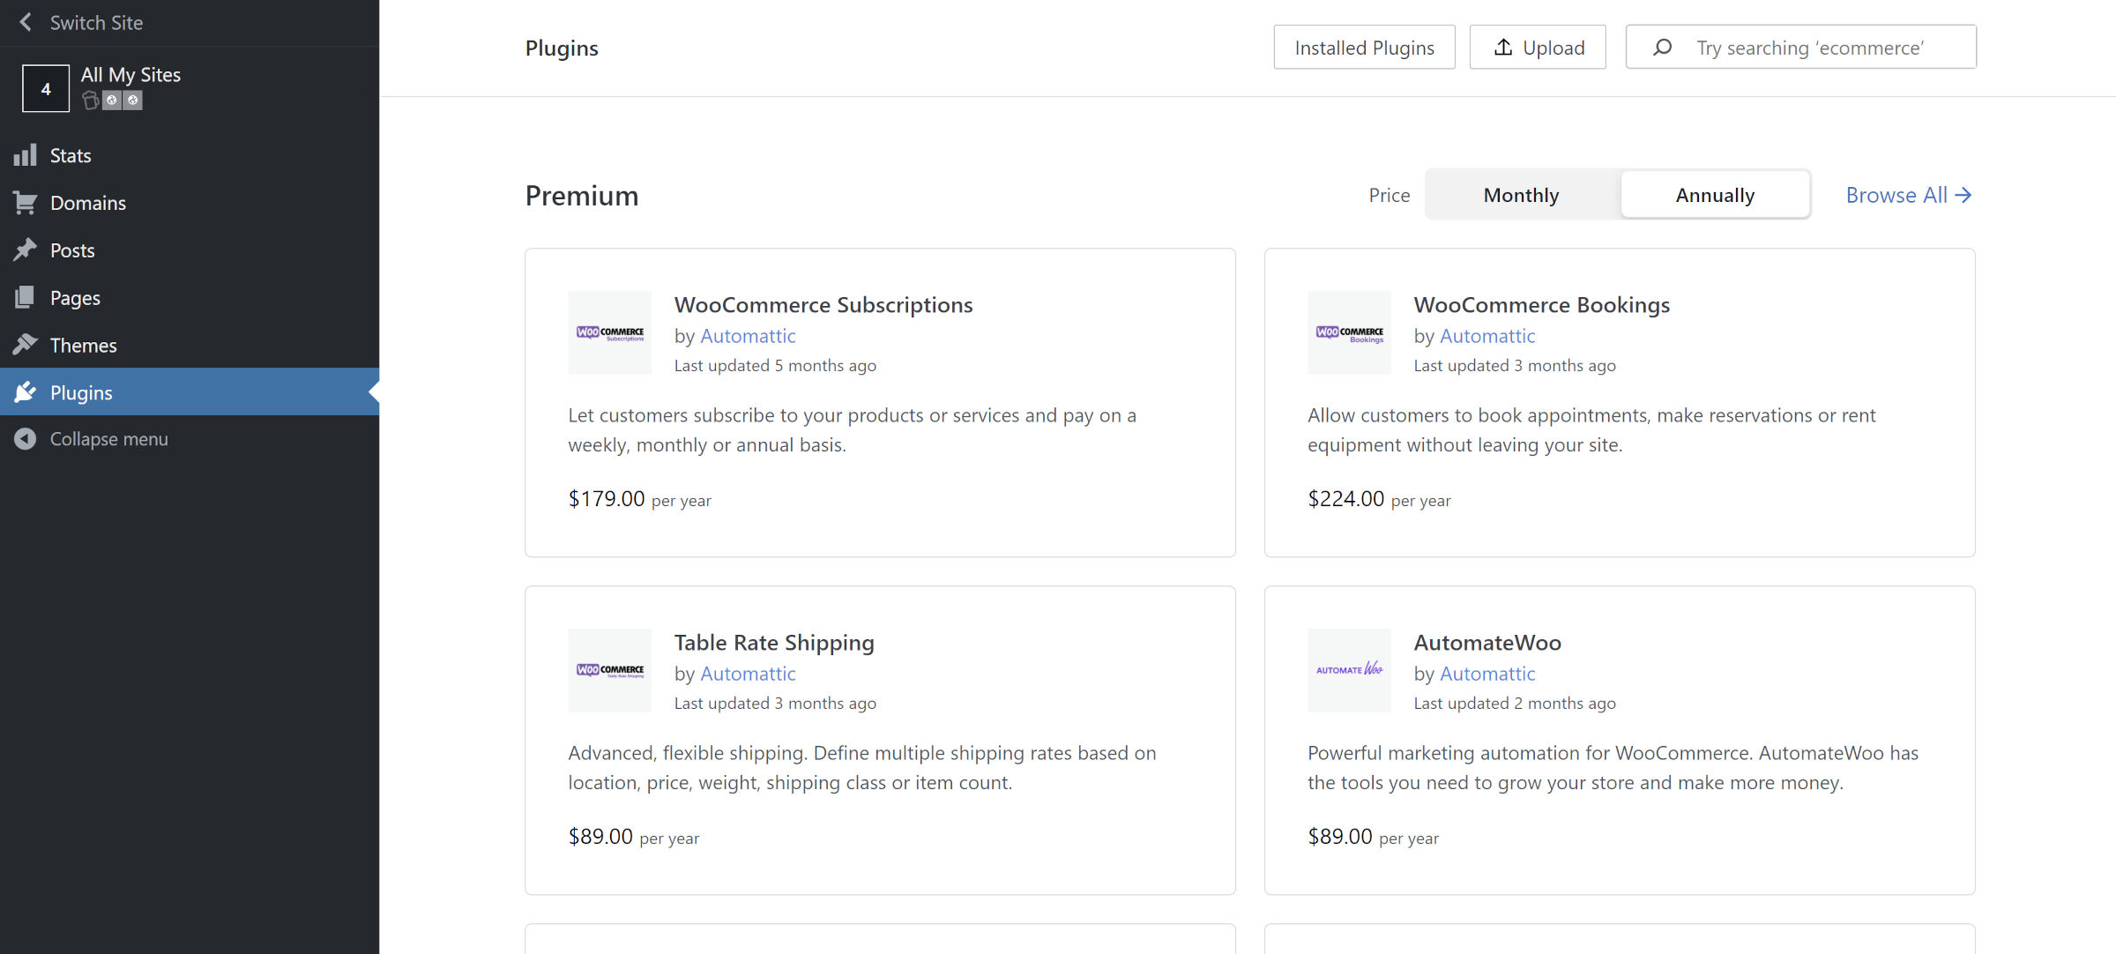2116x954 pixels.
Task: Click the Upload arrow icon
Action: coord(1503,47)
